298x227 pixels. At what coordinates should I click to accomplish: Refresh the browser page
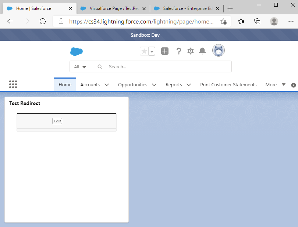pos(43,21)
